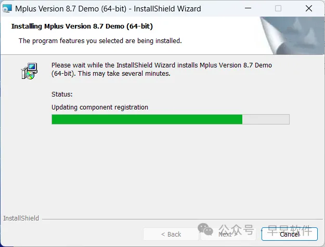
Task: Click the Status: label
Action: click(62, 94)
